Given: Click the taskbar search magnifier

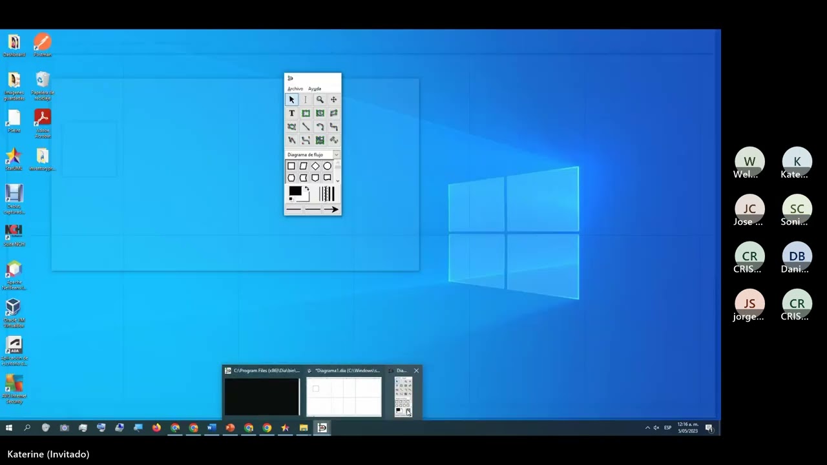Looking at the screenshot, I should [27, 428].
